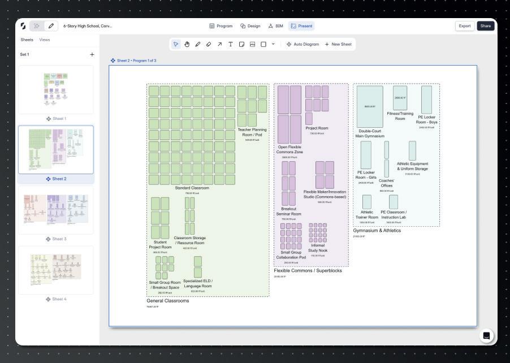
Task: Click the Informal Study Nook label
Action: click(318, 248)
